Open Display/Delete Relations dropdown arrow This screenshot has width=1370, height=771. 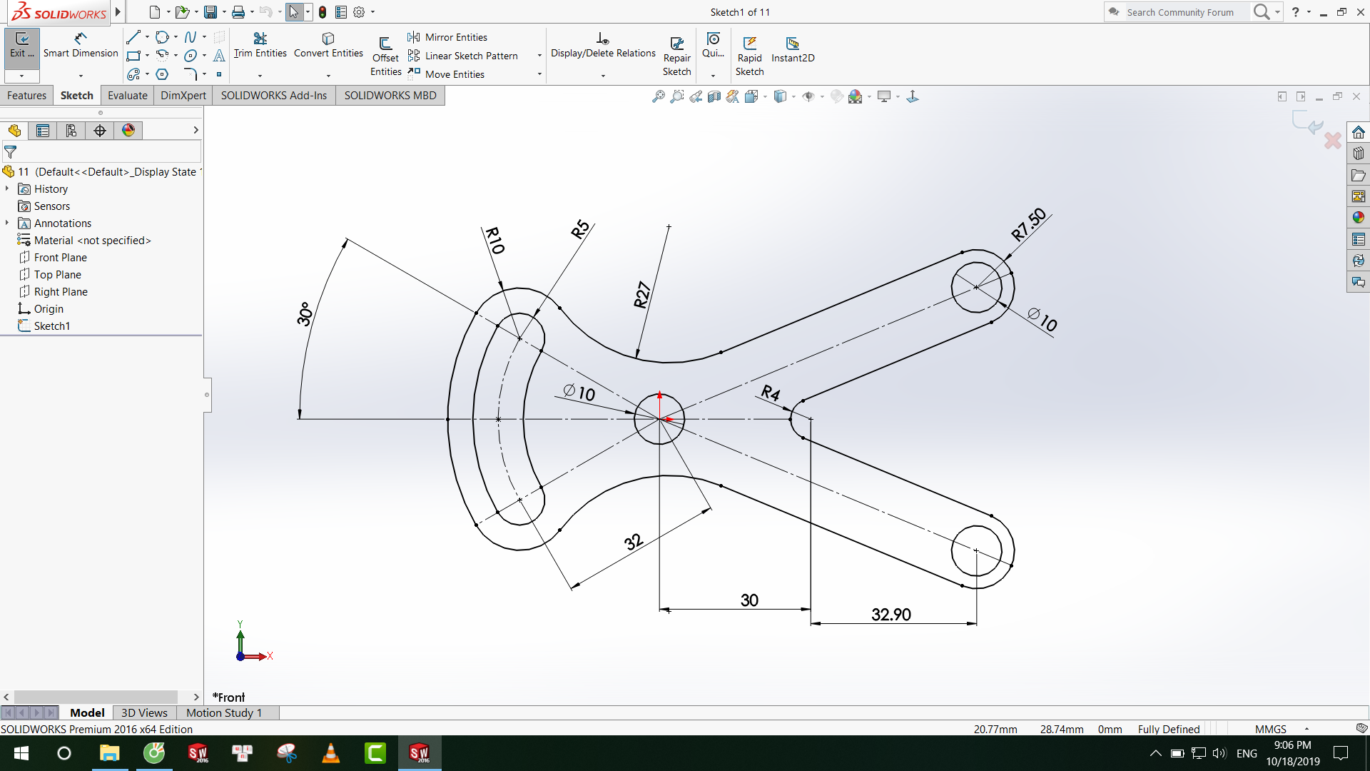[603, 76]
